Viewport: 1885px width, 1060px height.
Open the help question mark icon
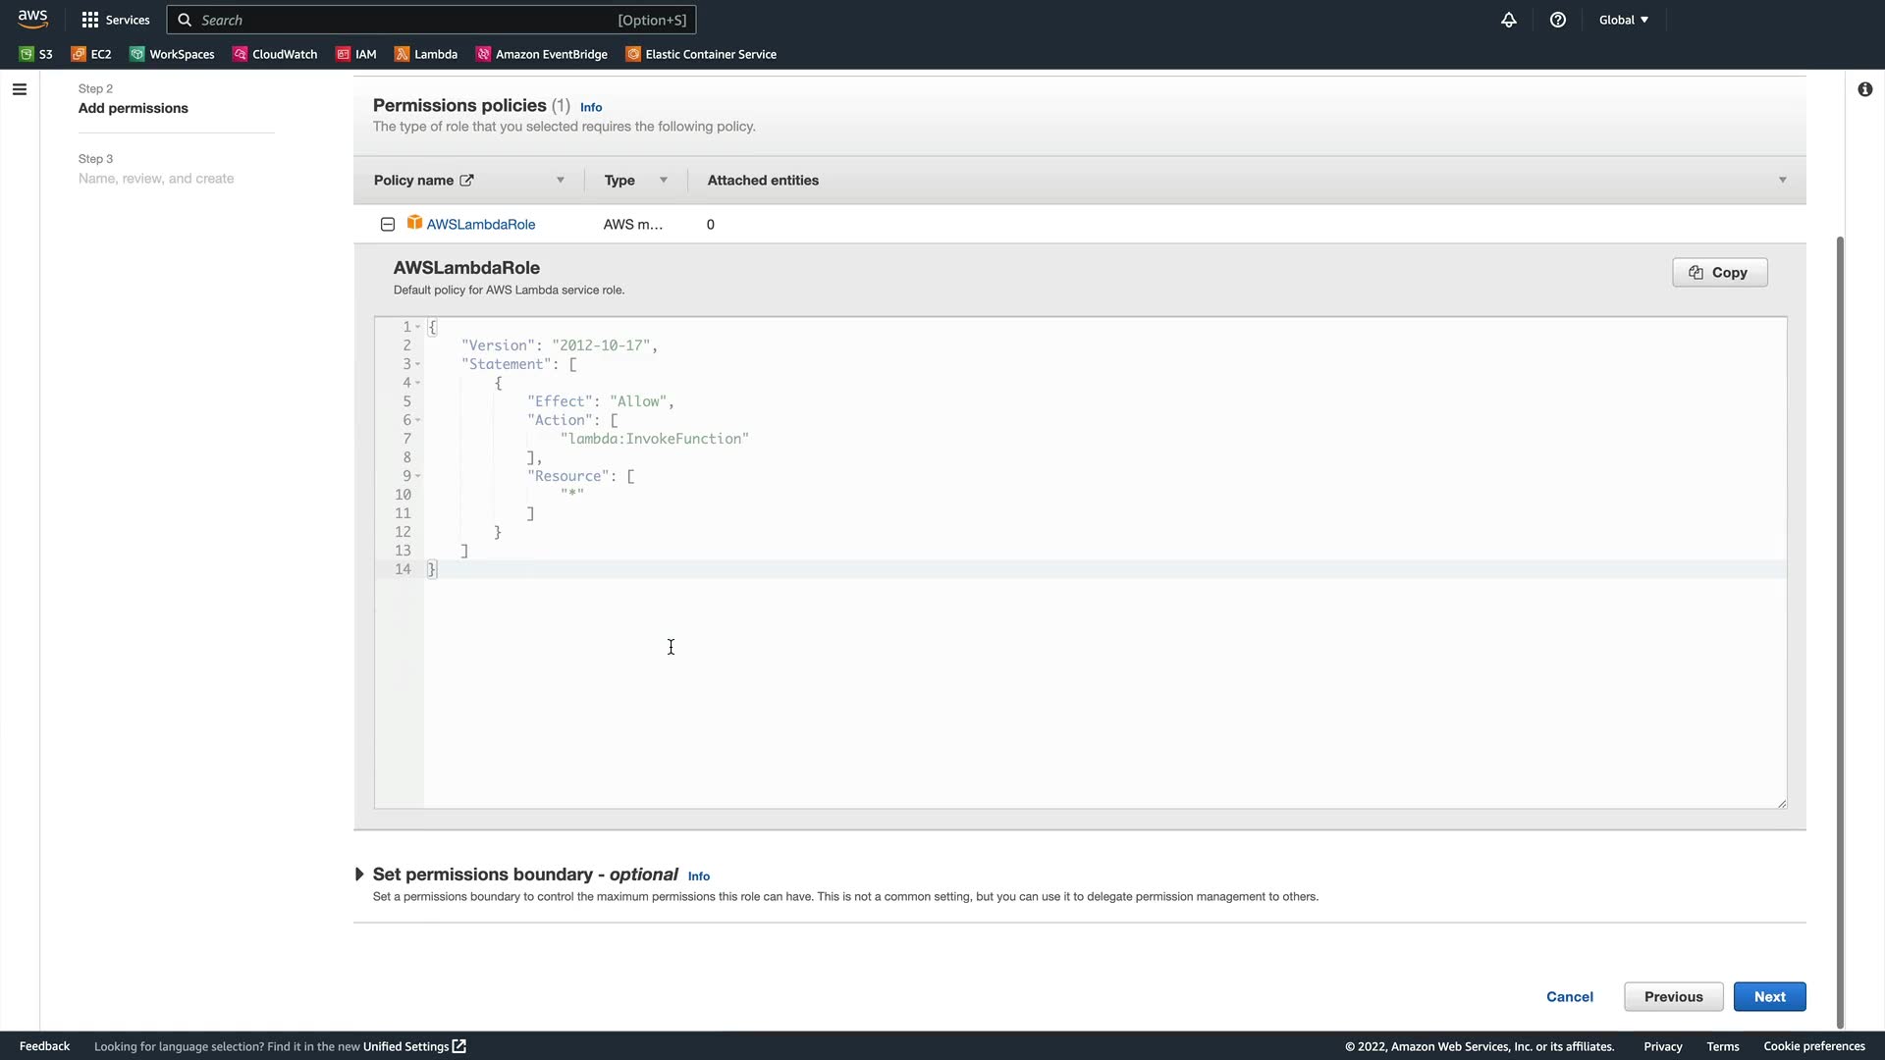(x=1558, y=20)
